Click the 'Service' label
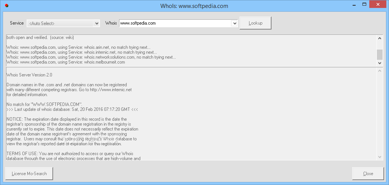Screen dimensions: 389x185 17,23
